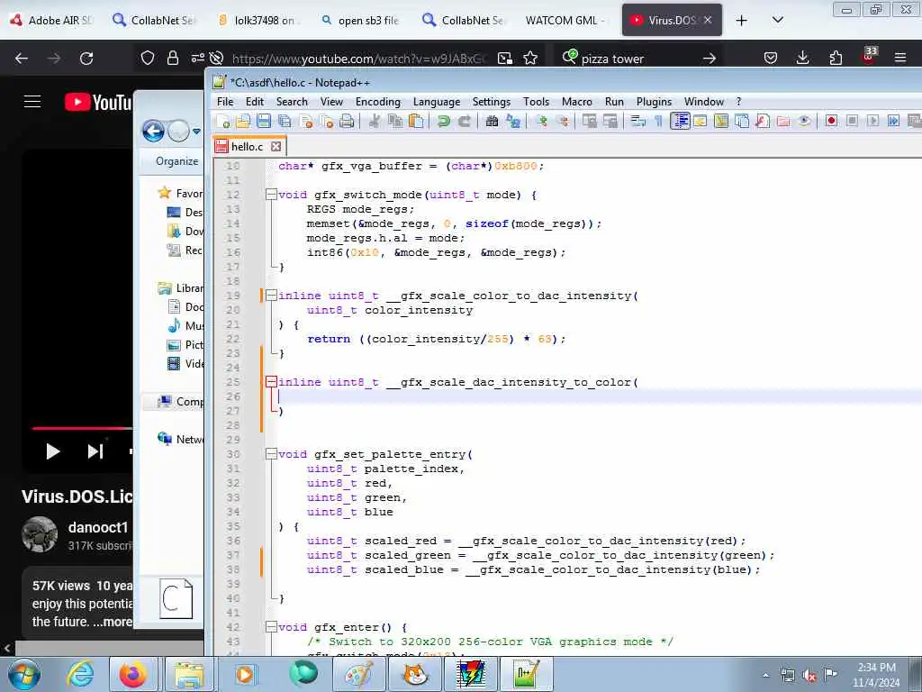Zoom in with the Notepad++ toolbar icon
The height and width of the screenshot is (692, 922).
click(x=541, y=122)
